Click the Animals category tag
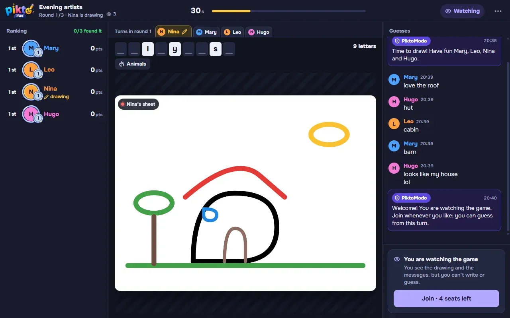510x318 pixels. click(132, 64)
